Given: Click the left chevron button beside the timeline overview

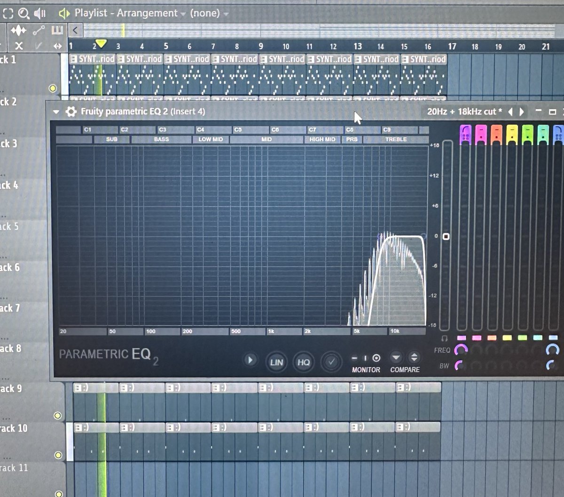Looking at the screenshot, I should coord(75,31).
